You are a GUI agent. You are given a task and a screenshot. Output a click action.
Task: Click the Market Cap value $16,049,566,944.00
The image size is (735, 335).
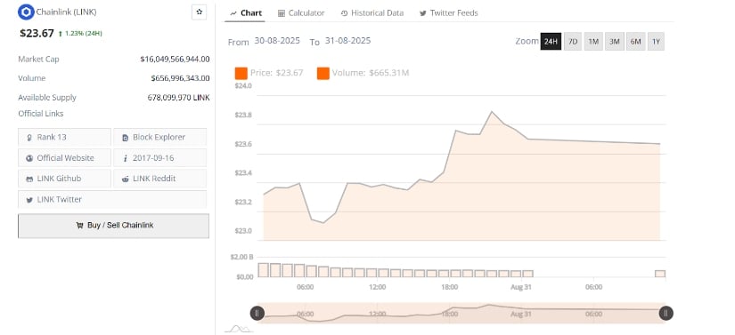coord(175,60)
